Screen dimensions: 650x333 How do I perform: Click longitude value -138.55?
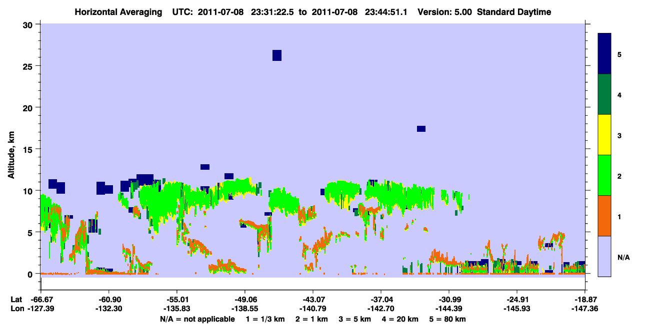click(244, 309)
